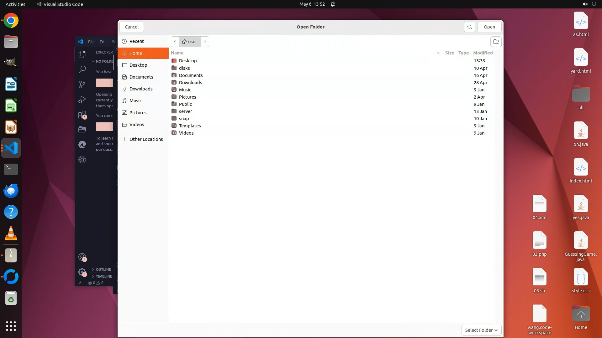
Task: Expand the TIMELINE section
Action: click(x=103, y=276)
